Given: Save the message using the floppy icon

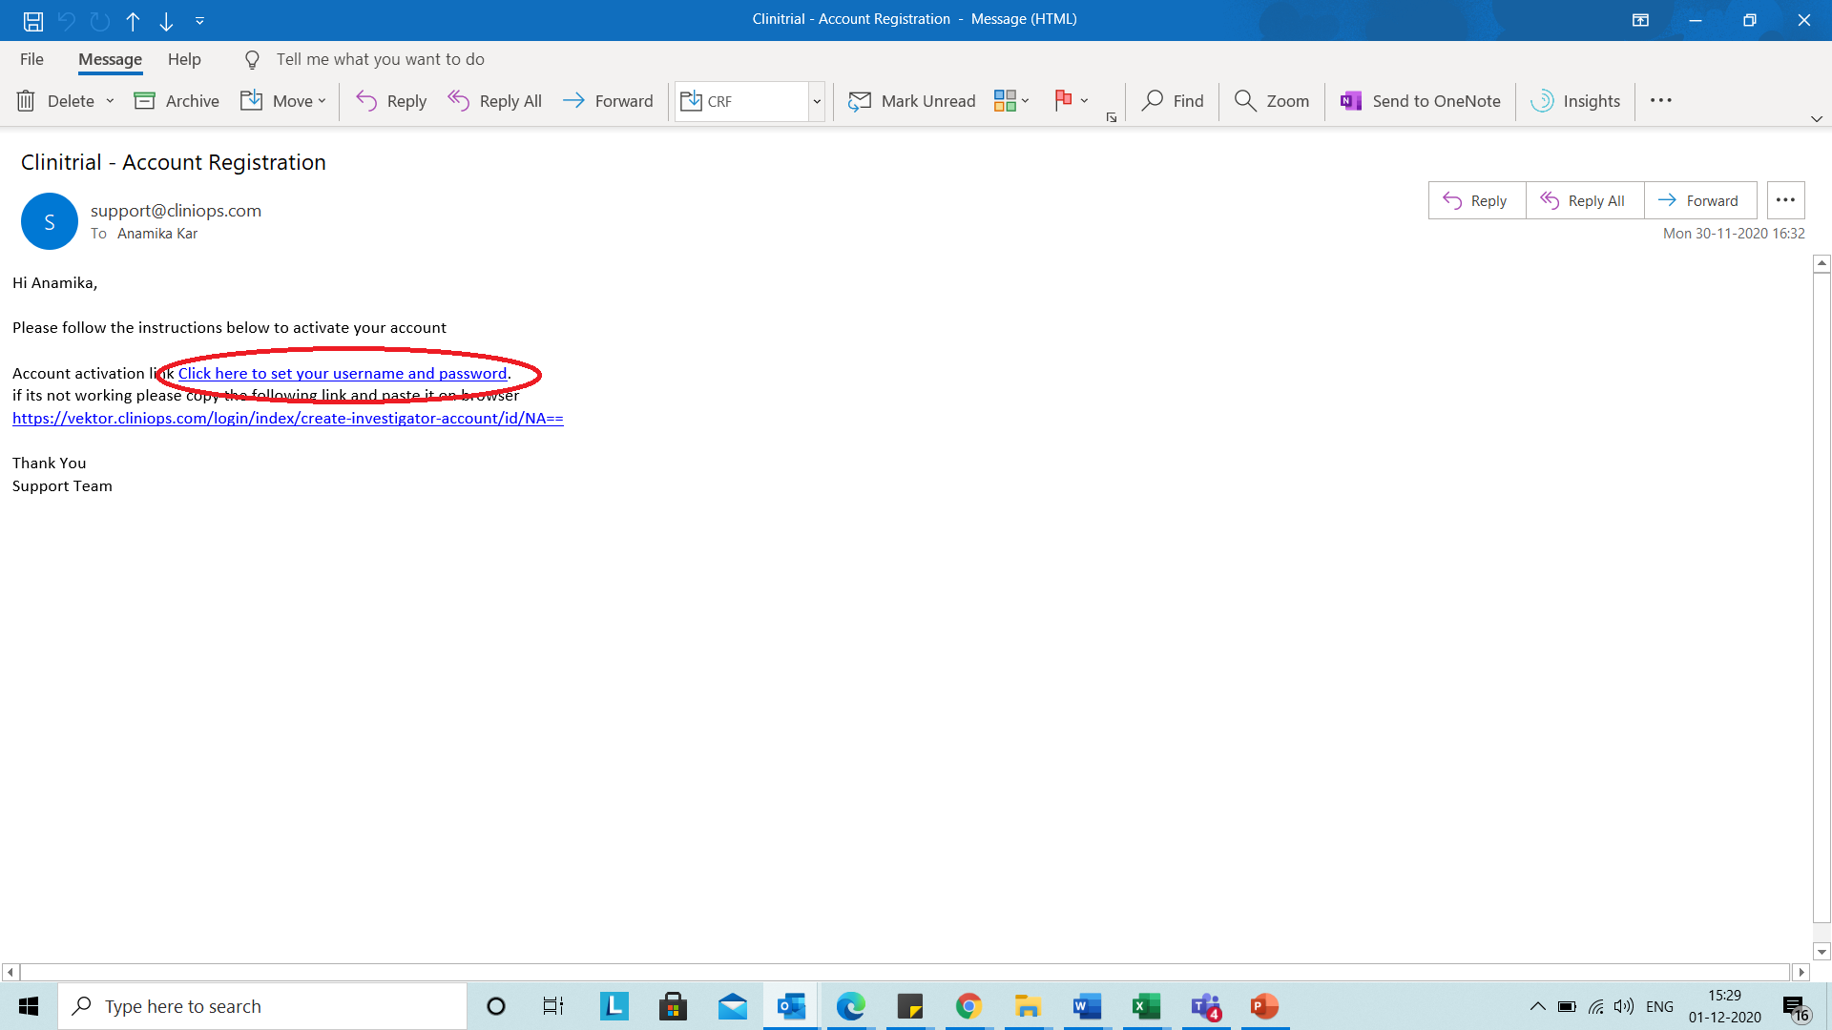Looking at the screenshot, I should pos(33,20).
